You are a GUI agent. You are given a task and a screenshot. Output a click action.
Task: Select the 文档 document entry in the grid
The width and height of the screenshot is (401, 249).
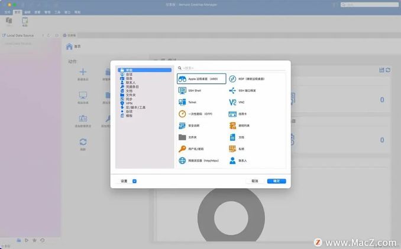[237, 137]
